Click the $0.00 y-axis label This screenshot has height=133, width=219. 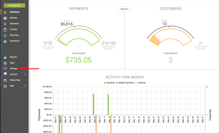coord(49,115)
